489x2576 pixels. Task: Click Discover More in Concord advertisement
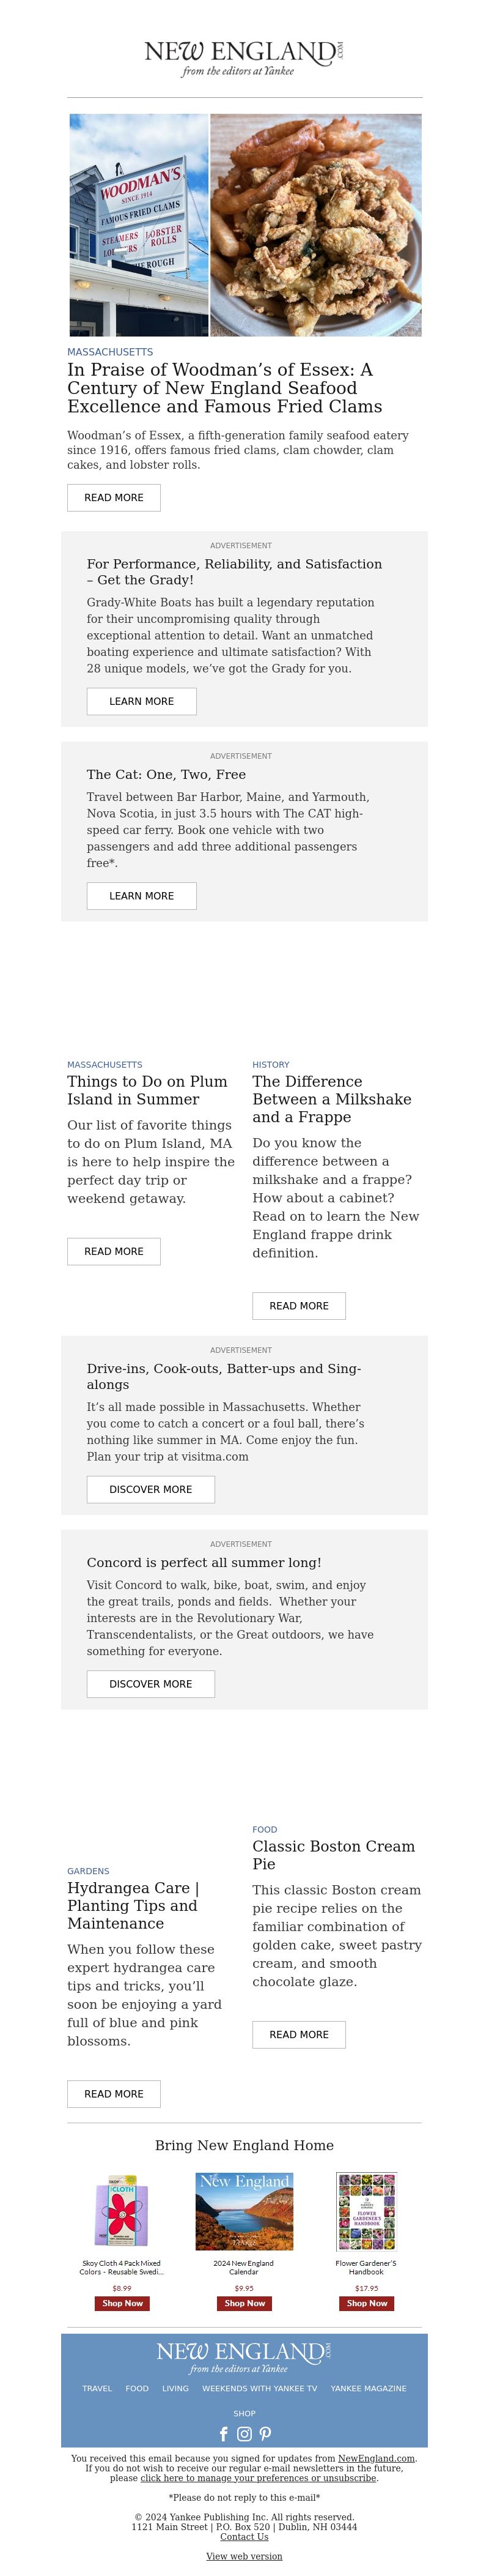pyautogui.click(x=151, y=1684)
